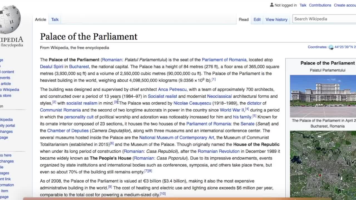Screen dimensions: 356x200
Task: Open the Neoclassical link
Action: (x=219, y=96)
